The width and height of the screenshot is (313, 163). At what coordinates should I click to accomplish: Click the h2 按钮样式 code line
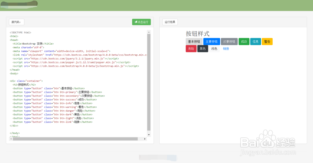click(x=24, y=85)
